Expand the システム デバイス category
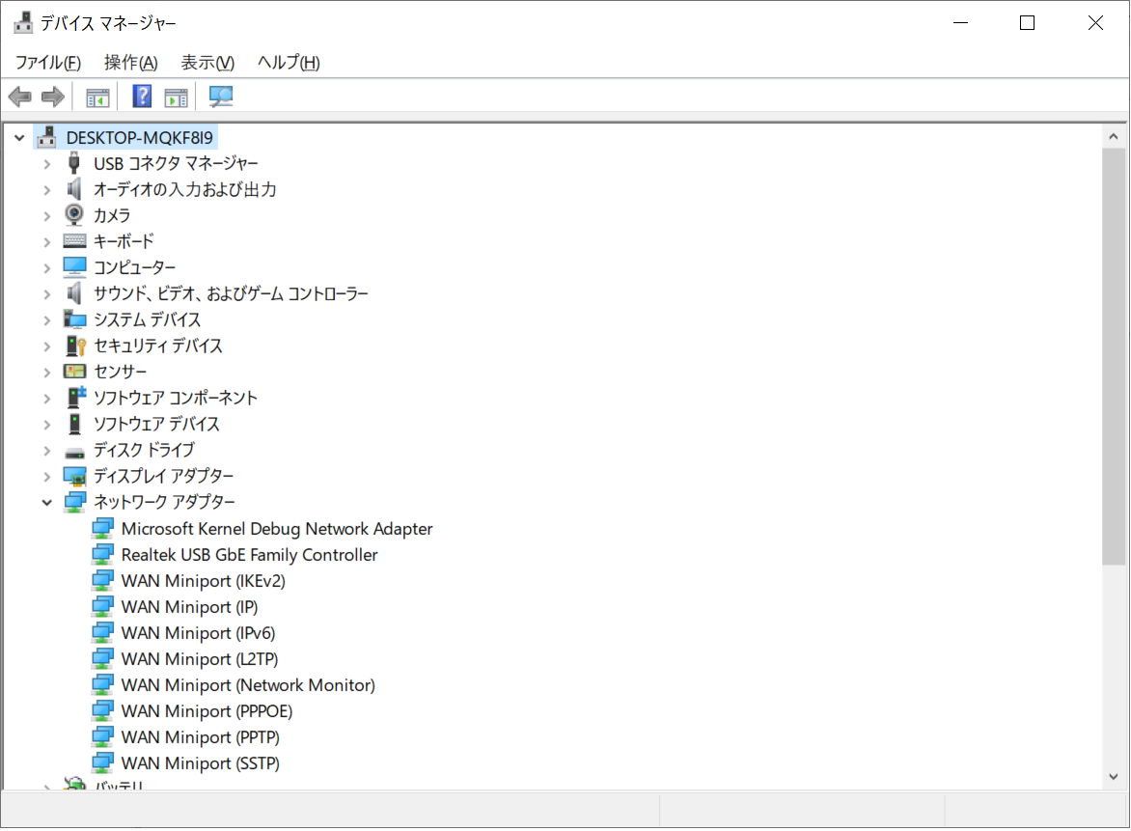The height and width of the screenshot is (831, 1131). pos(47,319)
